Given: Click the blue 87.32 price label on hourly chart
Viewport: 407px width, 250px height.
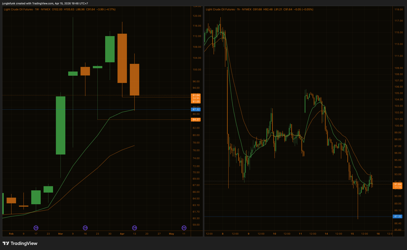Looking at the screenshot, I should pos(398,216).
